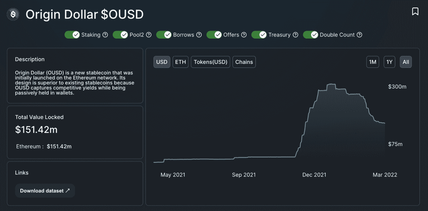Switch to the Tokens(USD) chart view
The image size is (428, 211).
pyautogui.click(x=210, y=62)
